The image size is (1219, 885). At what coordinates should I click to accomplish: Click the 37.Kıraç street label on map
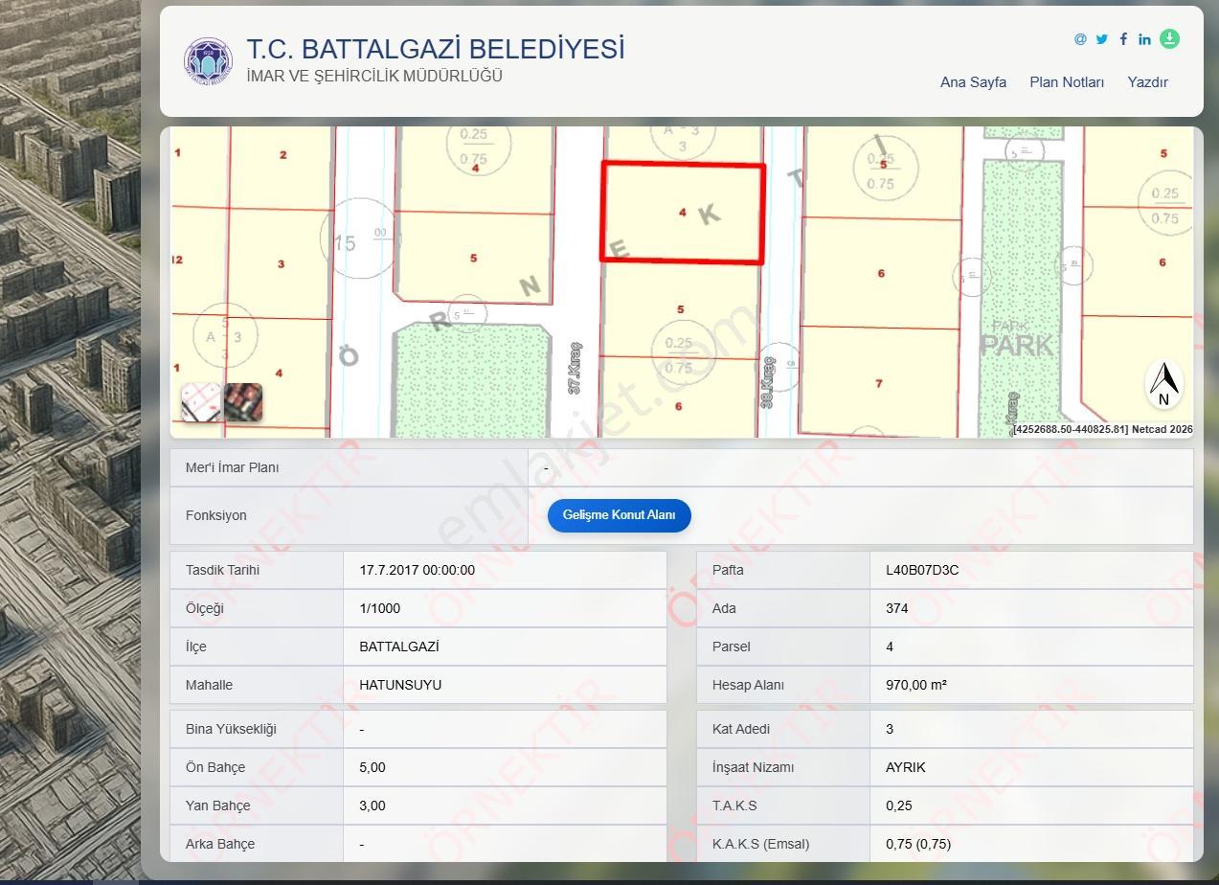click(x=576, y=368)
